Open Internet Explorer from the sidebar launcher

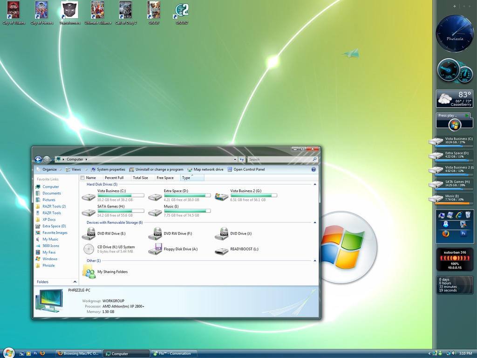pos(458,215)
